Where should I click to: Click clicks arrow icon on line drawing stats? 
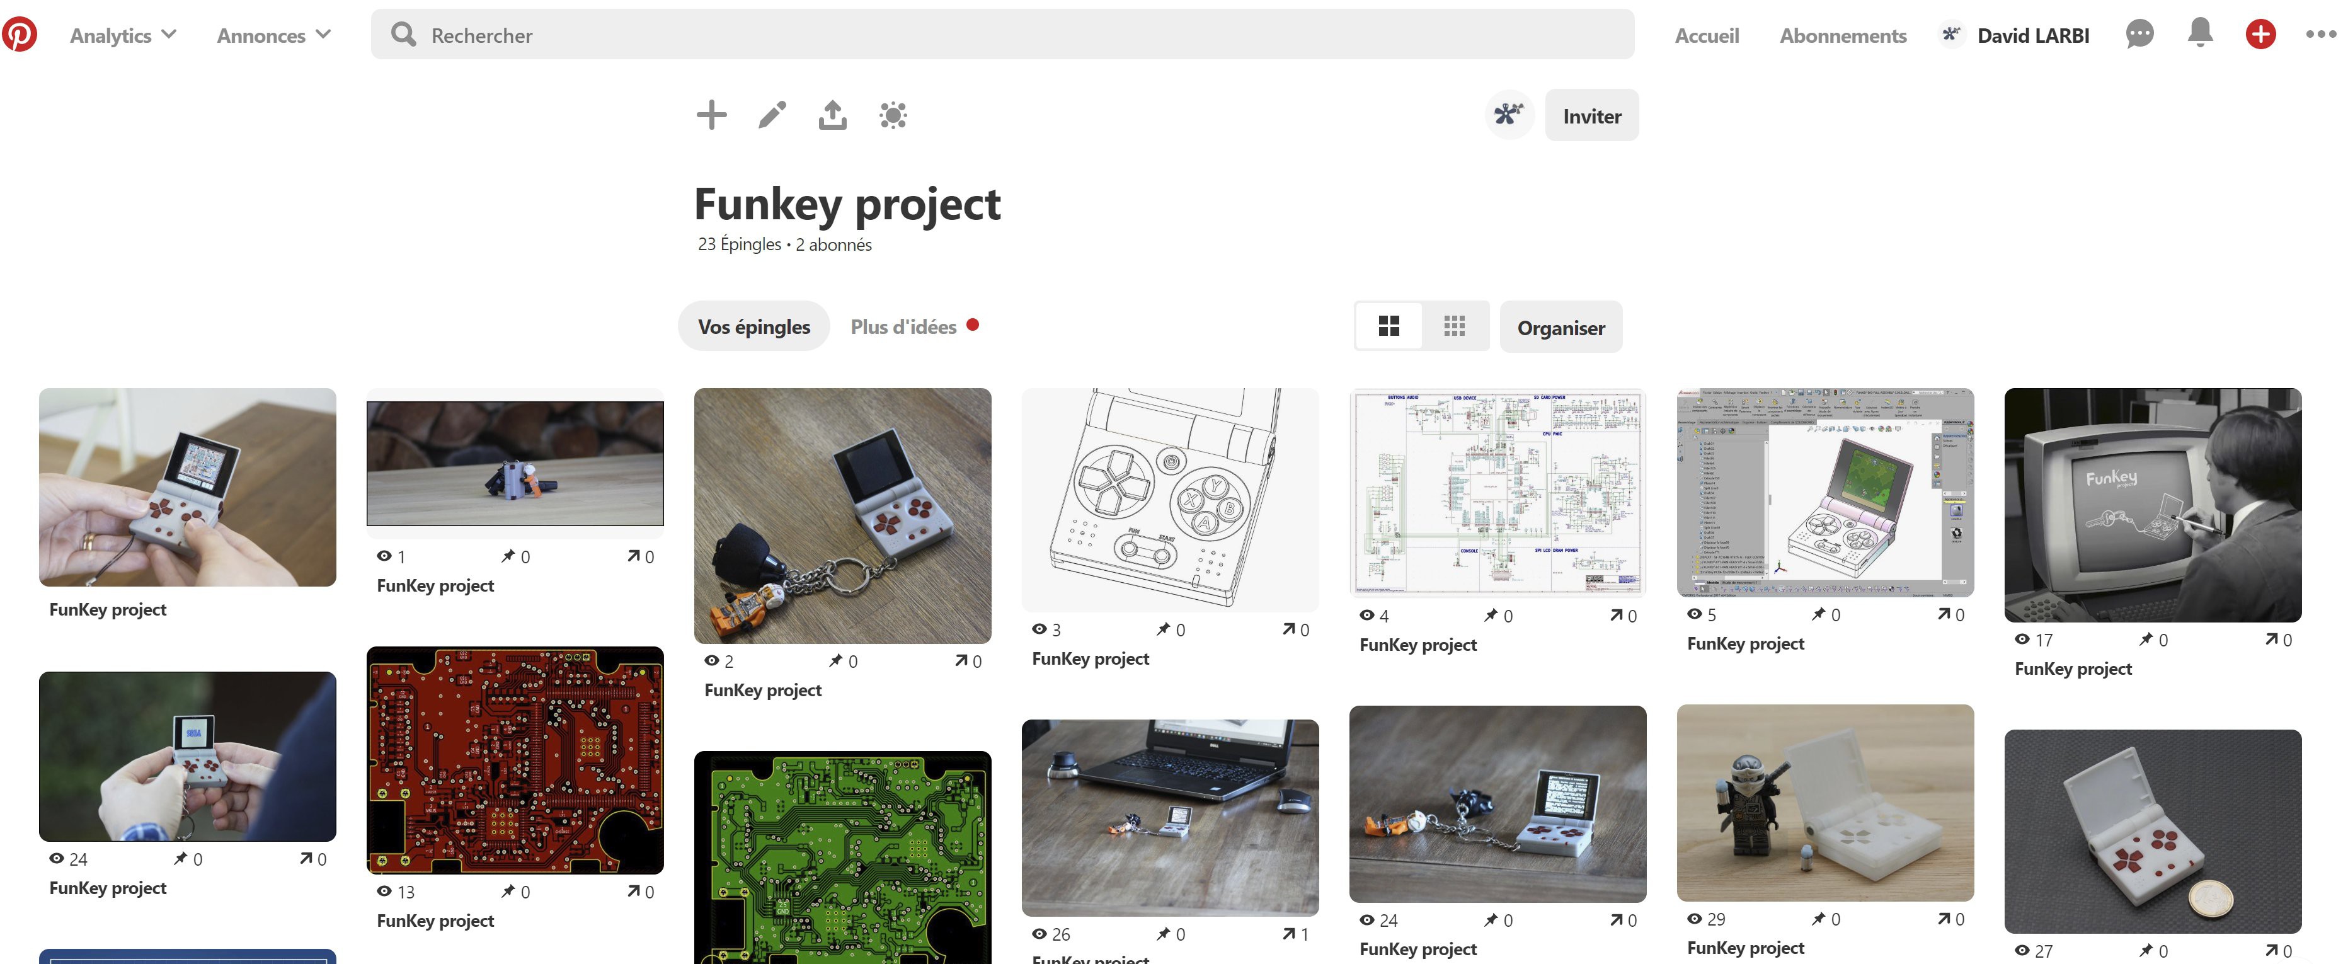tap(1289, 628)
